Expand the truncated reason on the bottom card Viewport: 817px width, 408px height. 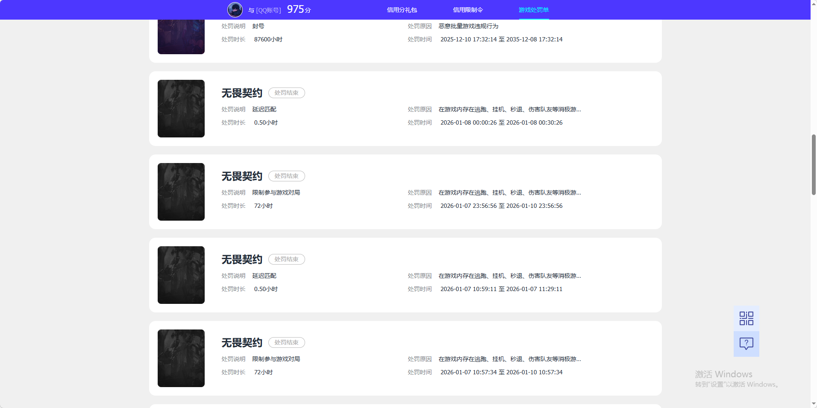508,359
